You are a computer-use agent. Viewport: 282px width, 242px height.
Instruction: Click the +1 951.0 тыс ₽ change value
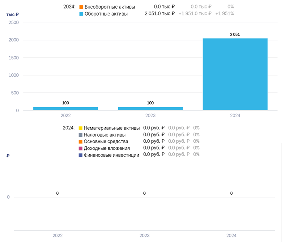pyautogui.click(x=195, y=14)
